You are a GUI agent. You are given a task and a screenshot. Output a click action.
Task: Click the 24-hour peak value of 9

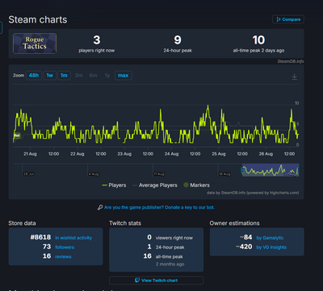[178, 40]
